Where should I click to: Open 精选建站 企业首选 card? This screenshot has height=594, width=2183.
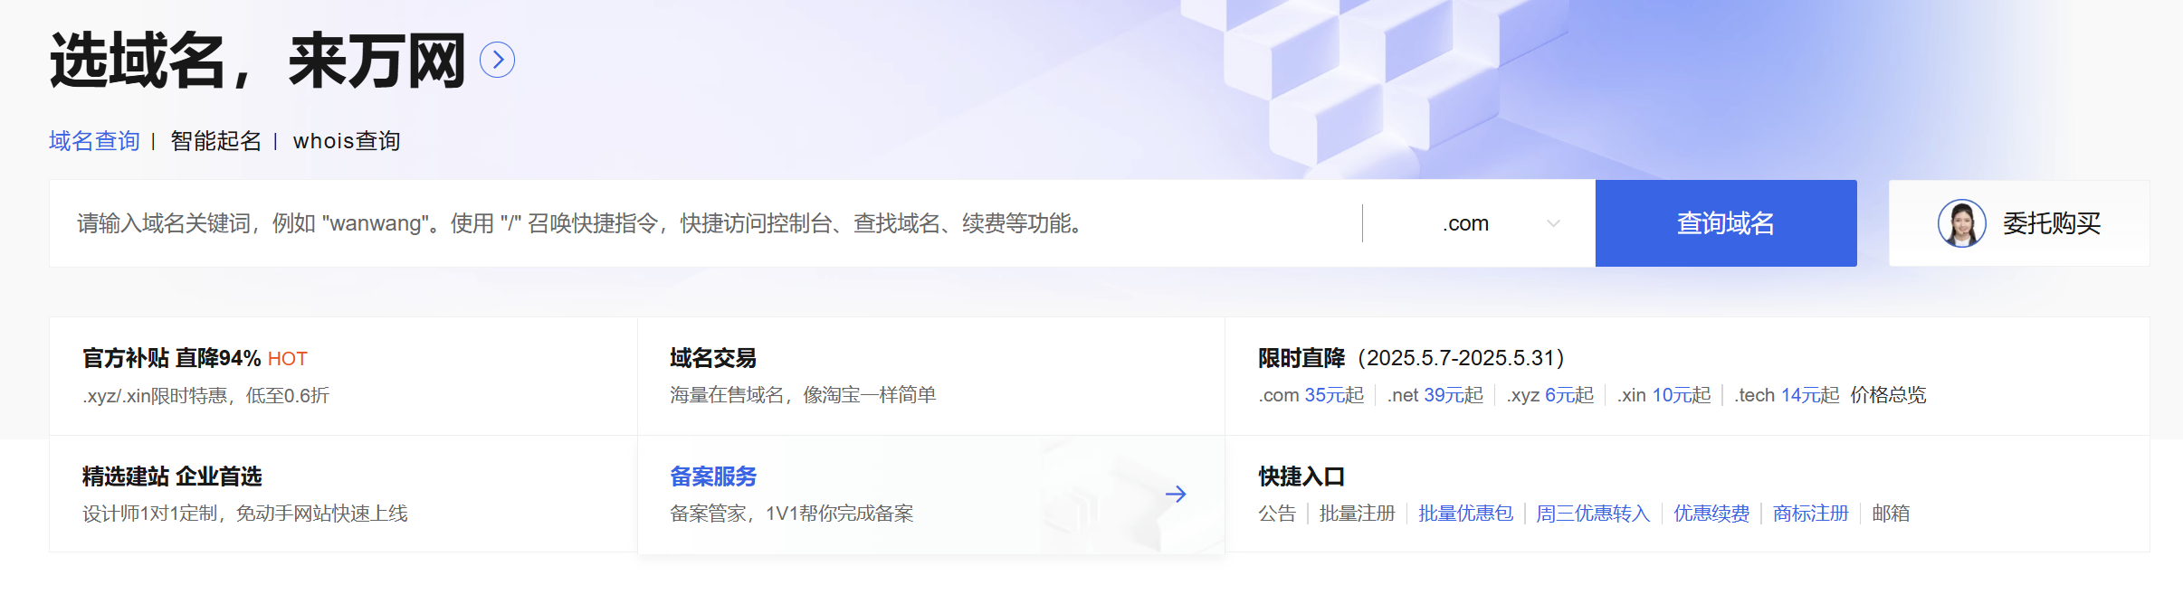172,476
